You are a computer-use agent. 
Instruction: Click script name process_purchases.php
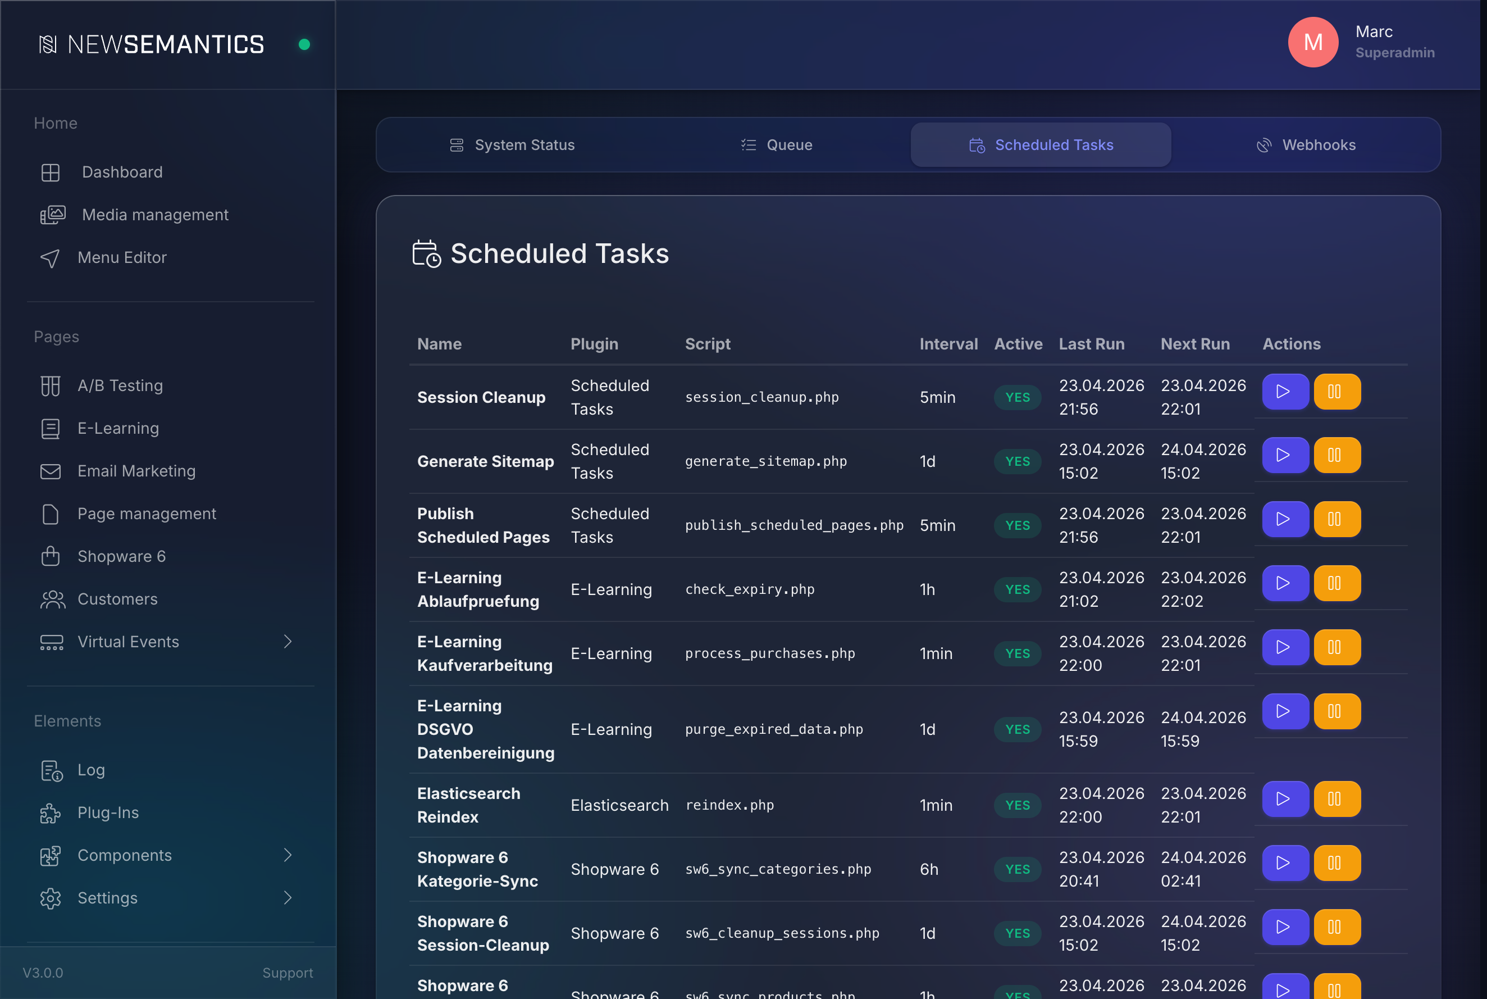point(770,653)
